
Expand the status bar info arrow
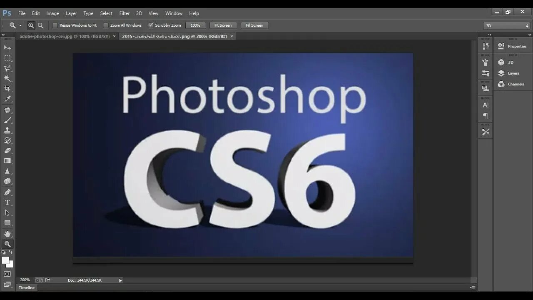coord(120,280)
